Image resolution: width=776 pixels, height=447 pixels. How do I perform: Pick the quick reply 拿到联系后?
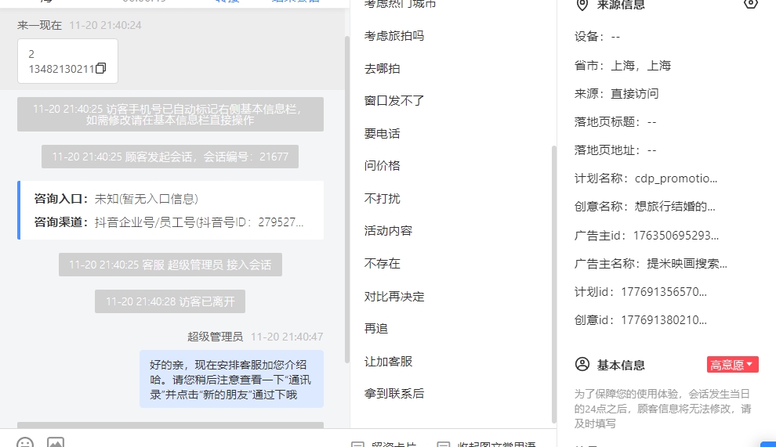pos(394,394)
